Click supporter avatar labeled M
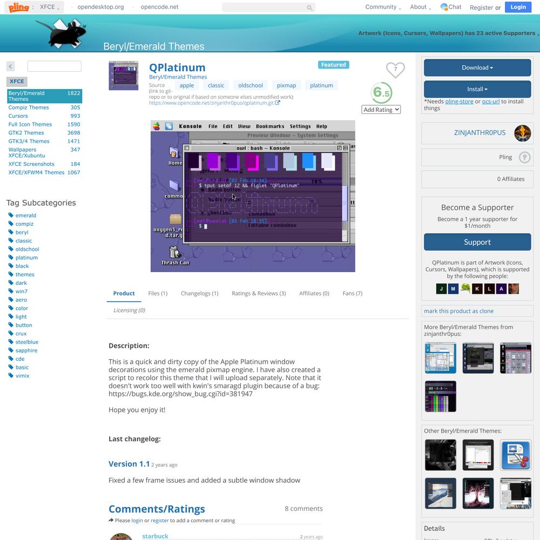This screenshot has height=540, width=540. [453, 288]
